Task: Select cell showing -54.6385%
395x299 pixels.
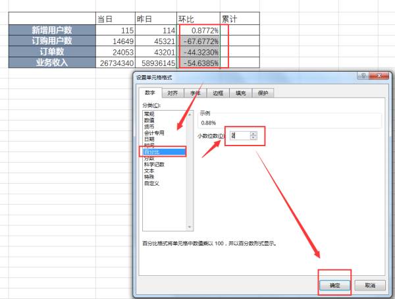Action: click(199, 63)
